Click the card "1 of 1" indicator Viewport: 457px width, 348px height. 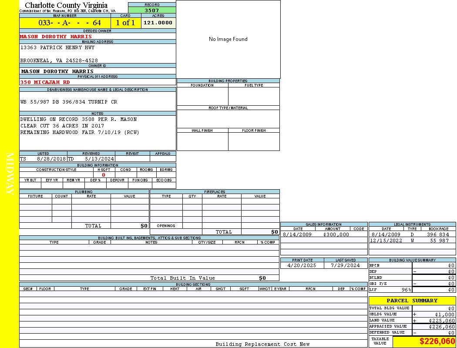tap(125, 23)
